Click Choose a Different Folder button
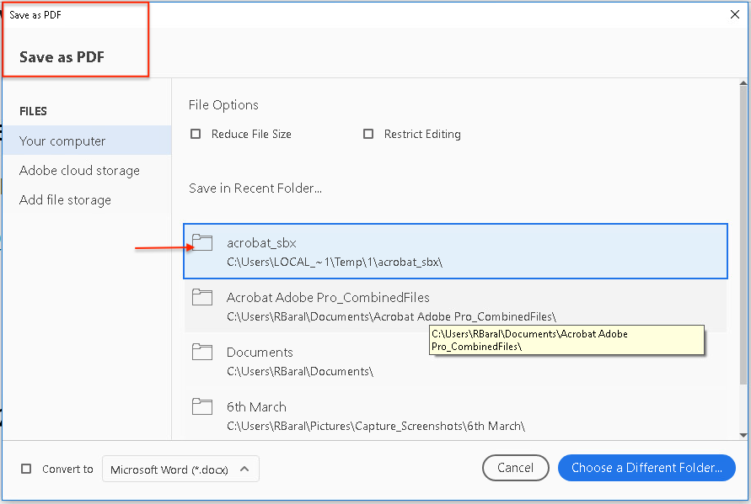Image resolution: width=751 pixels, height=504 pixels. coord(646,468)
